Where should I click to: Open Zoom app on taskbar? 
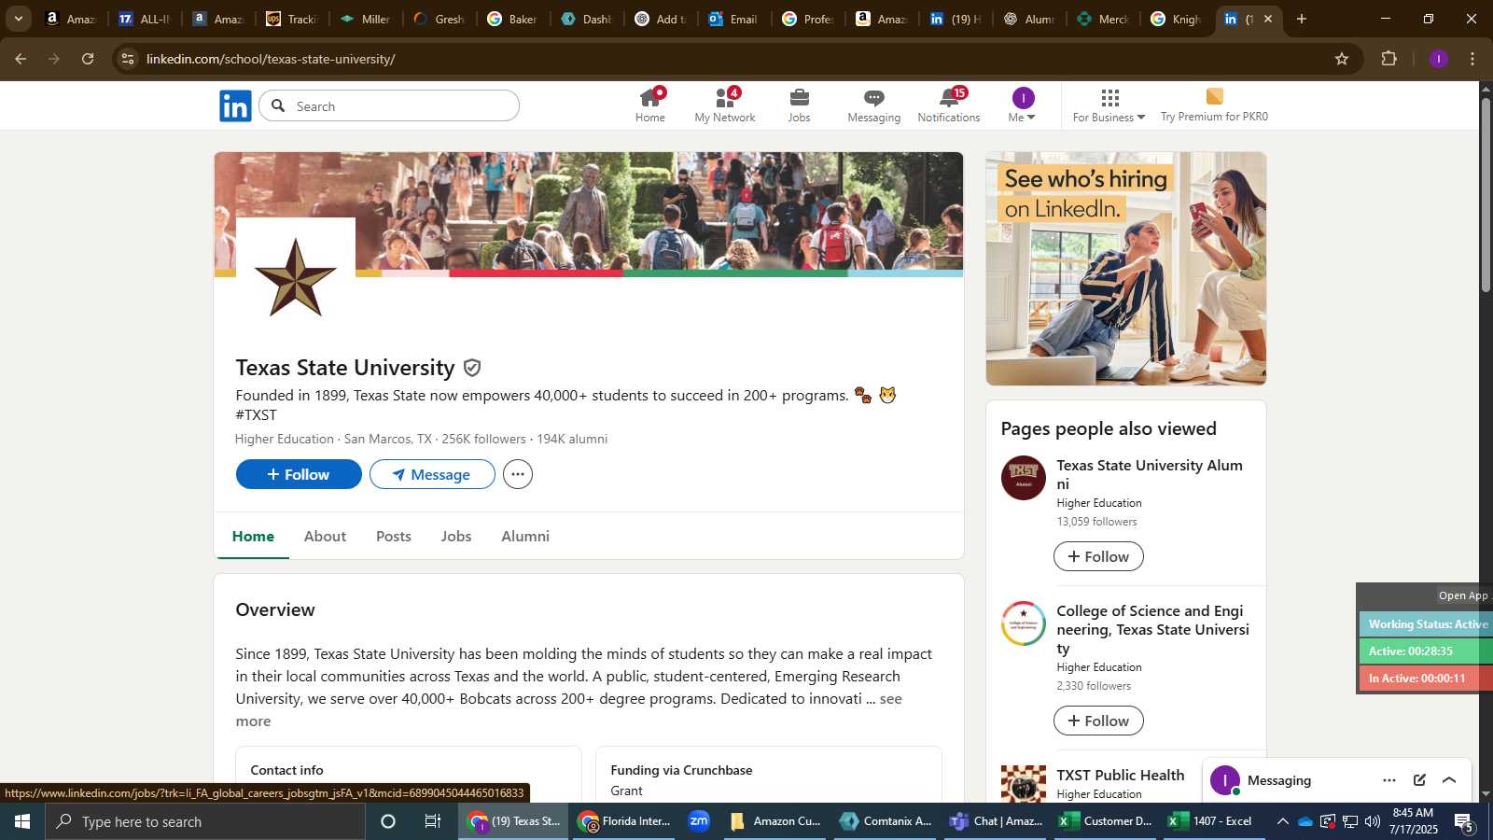coord(699,821)
